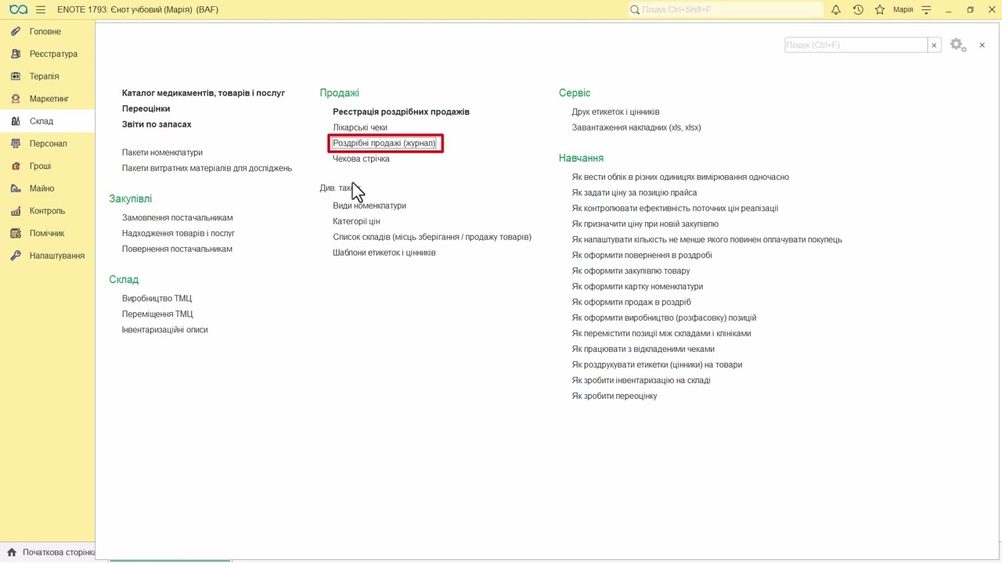
Task: Click the Маркетинг sidebar icon
Action: [15, 99]
